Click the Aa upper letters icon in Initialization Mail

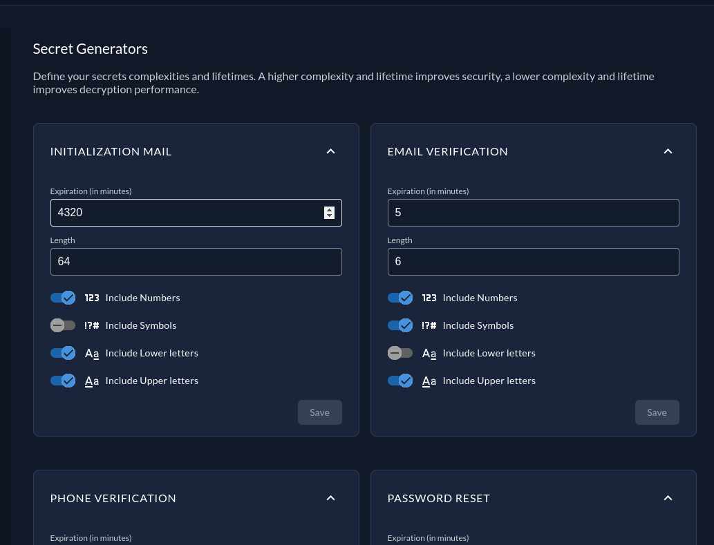click(x=92, y=381)
